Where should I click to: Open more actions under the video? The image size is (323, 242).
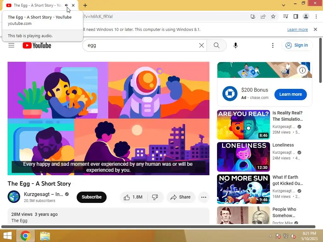tap(203, 197)
